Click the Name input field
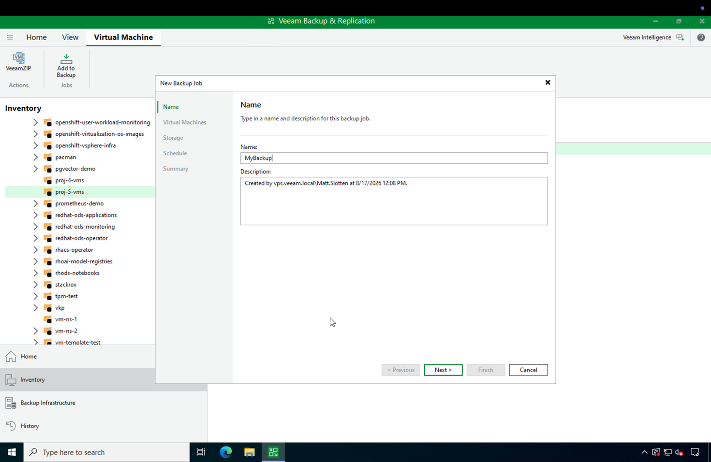This screenshot has height=462, width=711. click(x=394, y=158)
